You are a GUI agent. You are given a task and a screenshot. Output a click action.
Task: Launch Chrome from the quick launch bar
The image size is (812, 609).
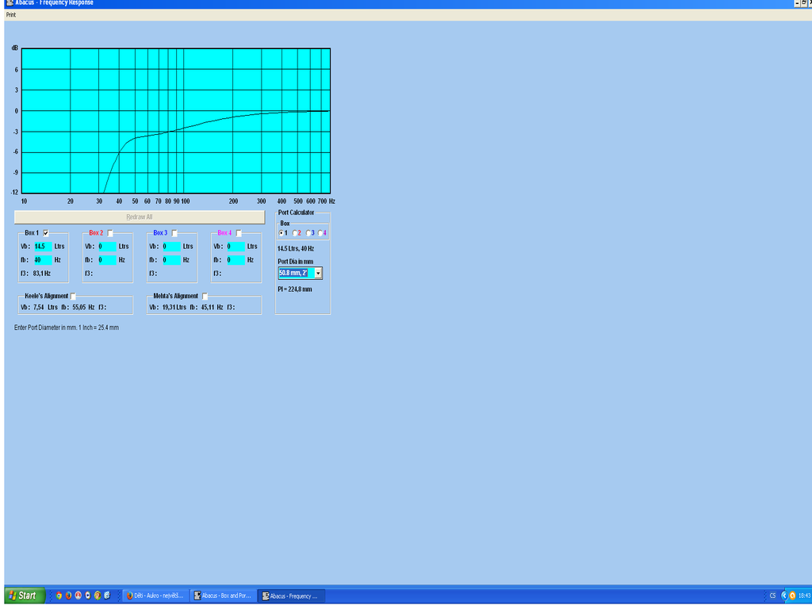tap(59, 596)
